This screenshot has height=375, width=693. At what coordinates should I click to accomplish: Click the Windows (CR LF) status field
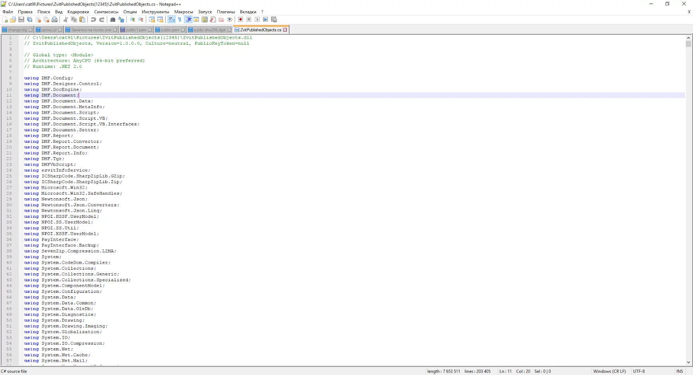click(x=610, y=371)
